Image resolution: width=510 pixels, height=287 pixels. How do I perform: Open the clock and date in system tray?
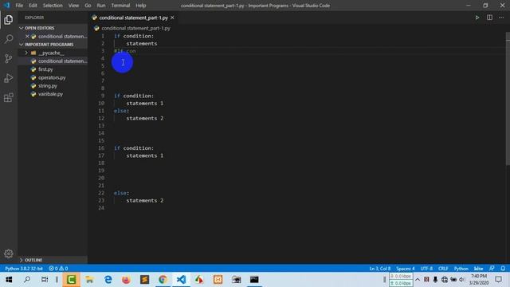[479, 280]
